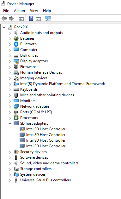The width and height of the screenshot is (121, 199).
Task: Click the Device Manager title bar icon
Action: pos(3,3)
